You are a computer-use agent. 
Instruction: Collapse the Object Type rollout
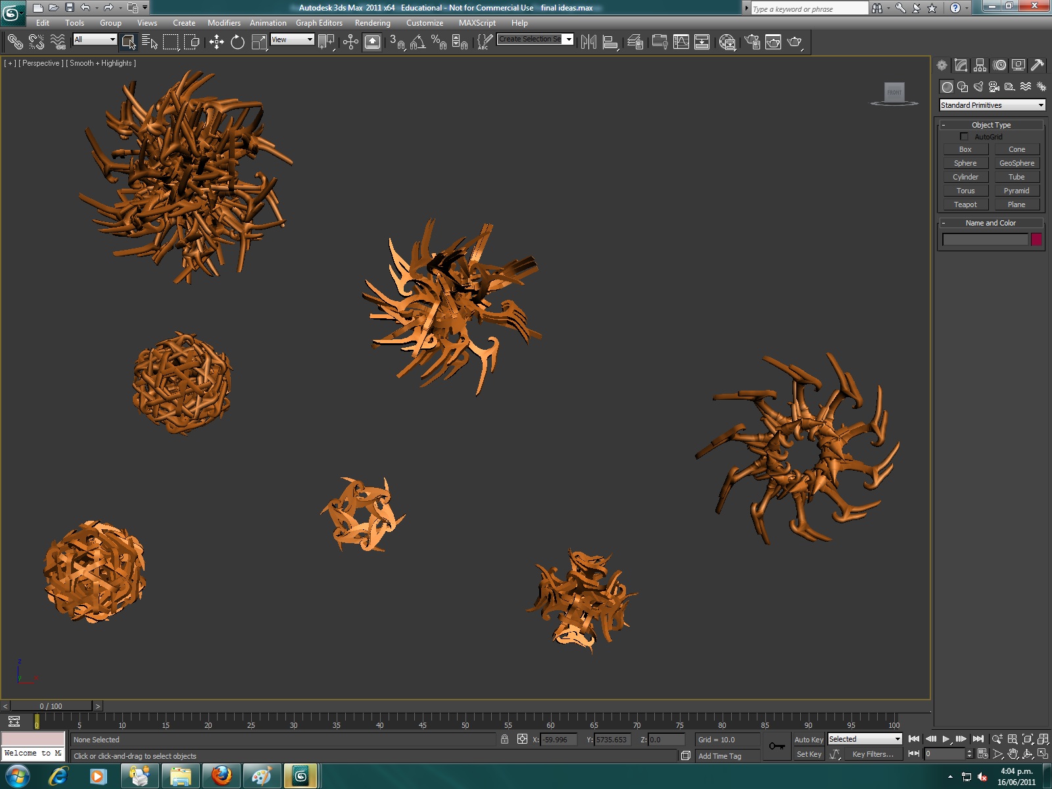coord(991,125)
